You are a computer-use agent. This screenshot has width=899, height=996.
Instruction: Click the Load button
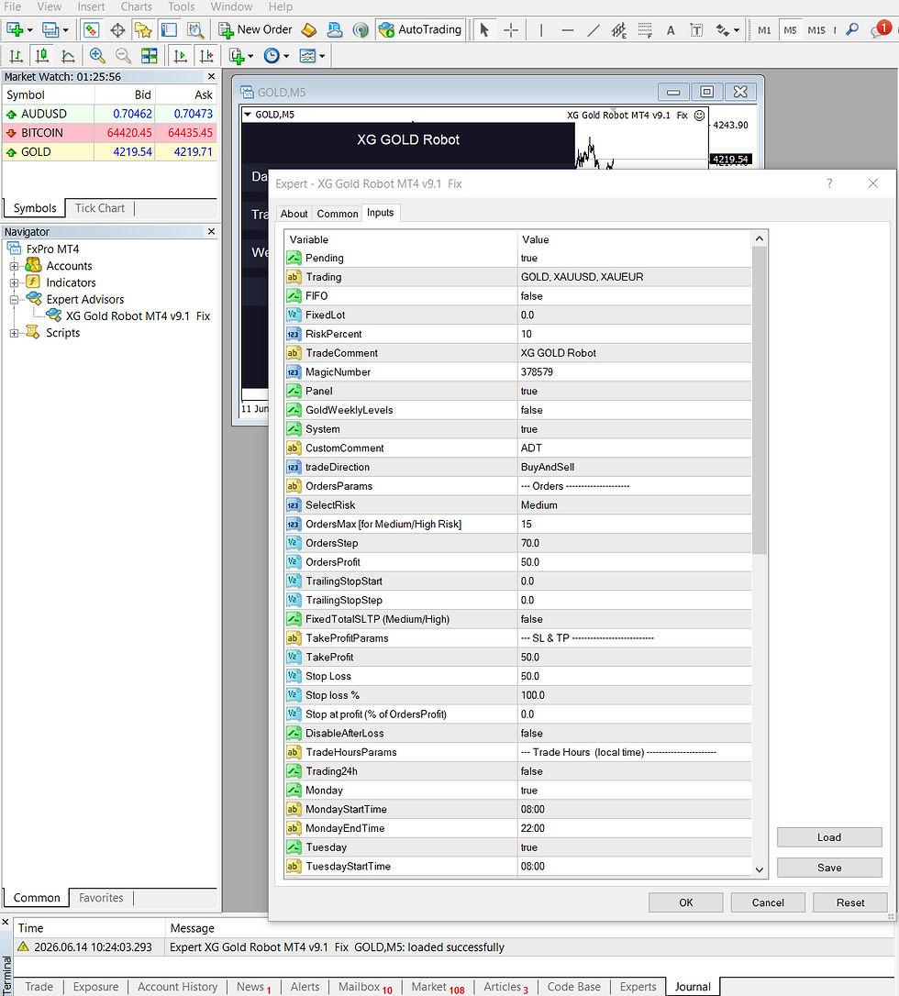click(x=829, y=837)
